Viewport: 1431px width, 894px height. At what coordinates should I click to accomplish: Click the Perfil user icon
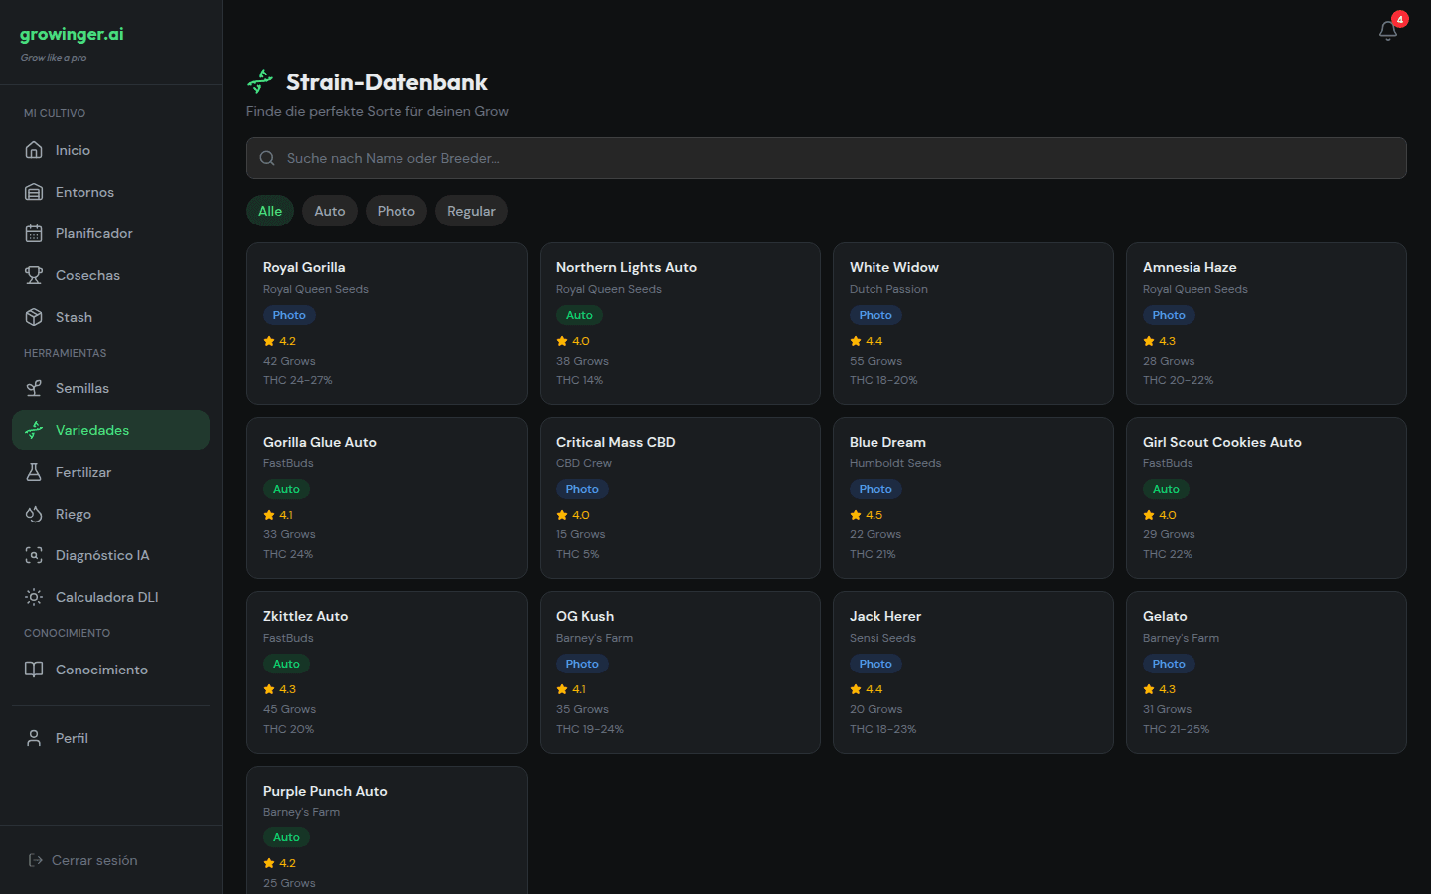pyautogui.click(x=34, y=738)
